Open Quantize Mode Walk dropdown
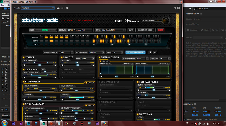The width and height of the screenshot is (226, 126). coord(88,59)
